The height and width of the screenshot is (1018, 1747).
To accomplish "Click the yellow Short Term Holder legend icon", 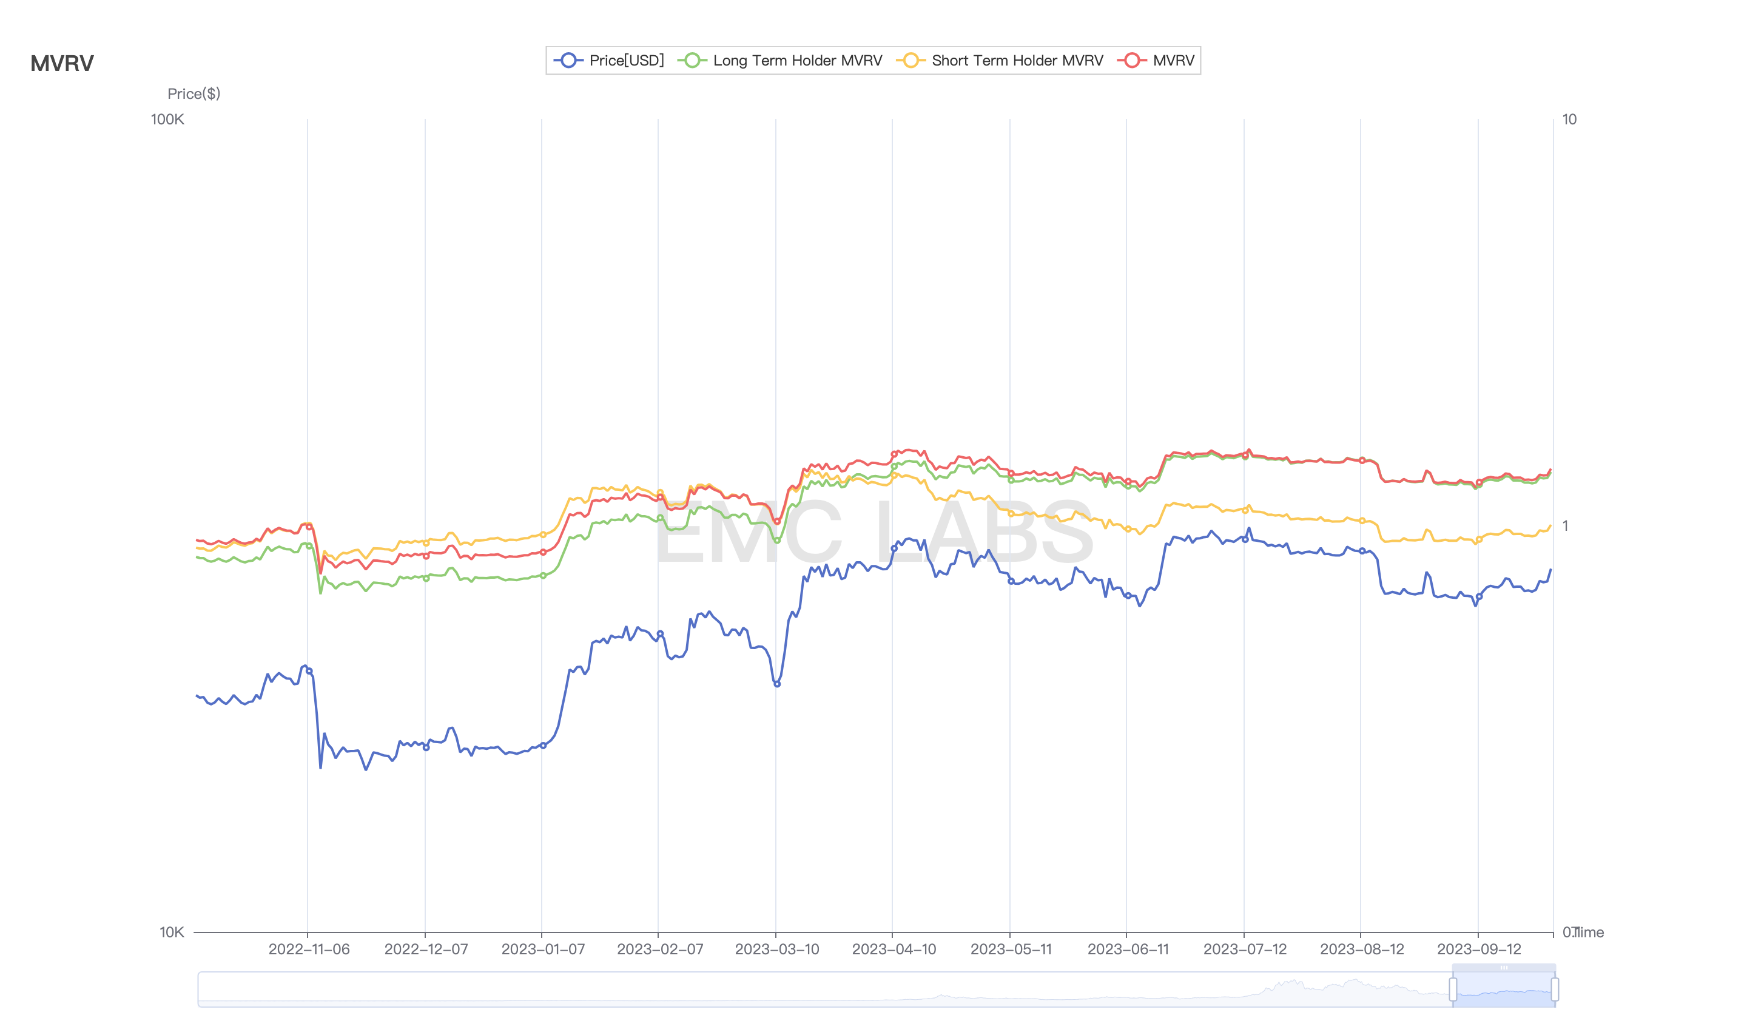I will (x=911, y=60).
